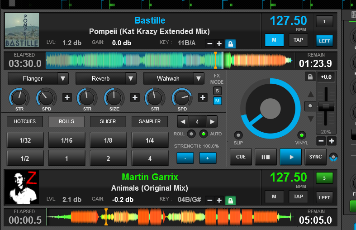Image resolution: width=356 pixels, height=230 pixels.
Task: Toggle the pitch lock icon
Action: tap(310, 77)
